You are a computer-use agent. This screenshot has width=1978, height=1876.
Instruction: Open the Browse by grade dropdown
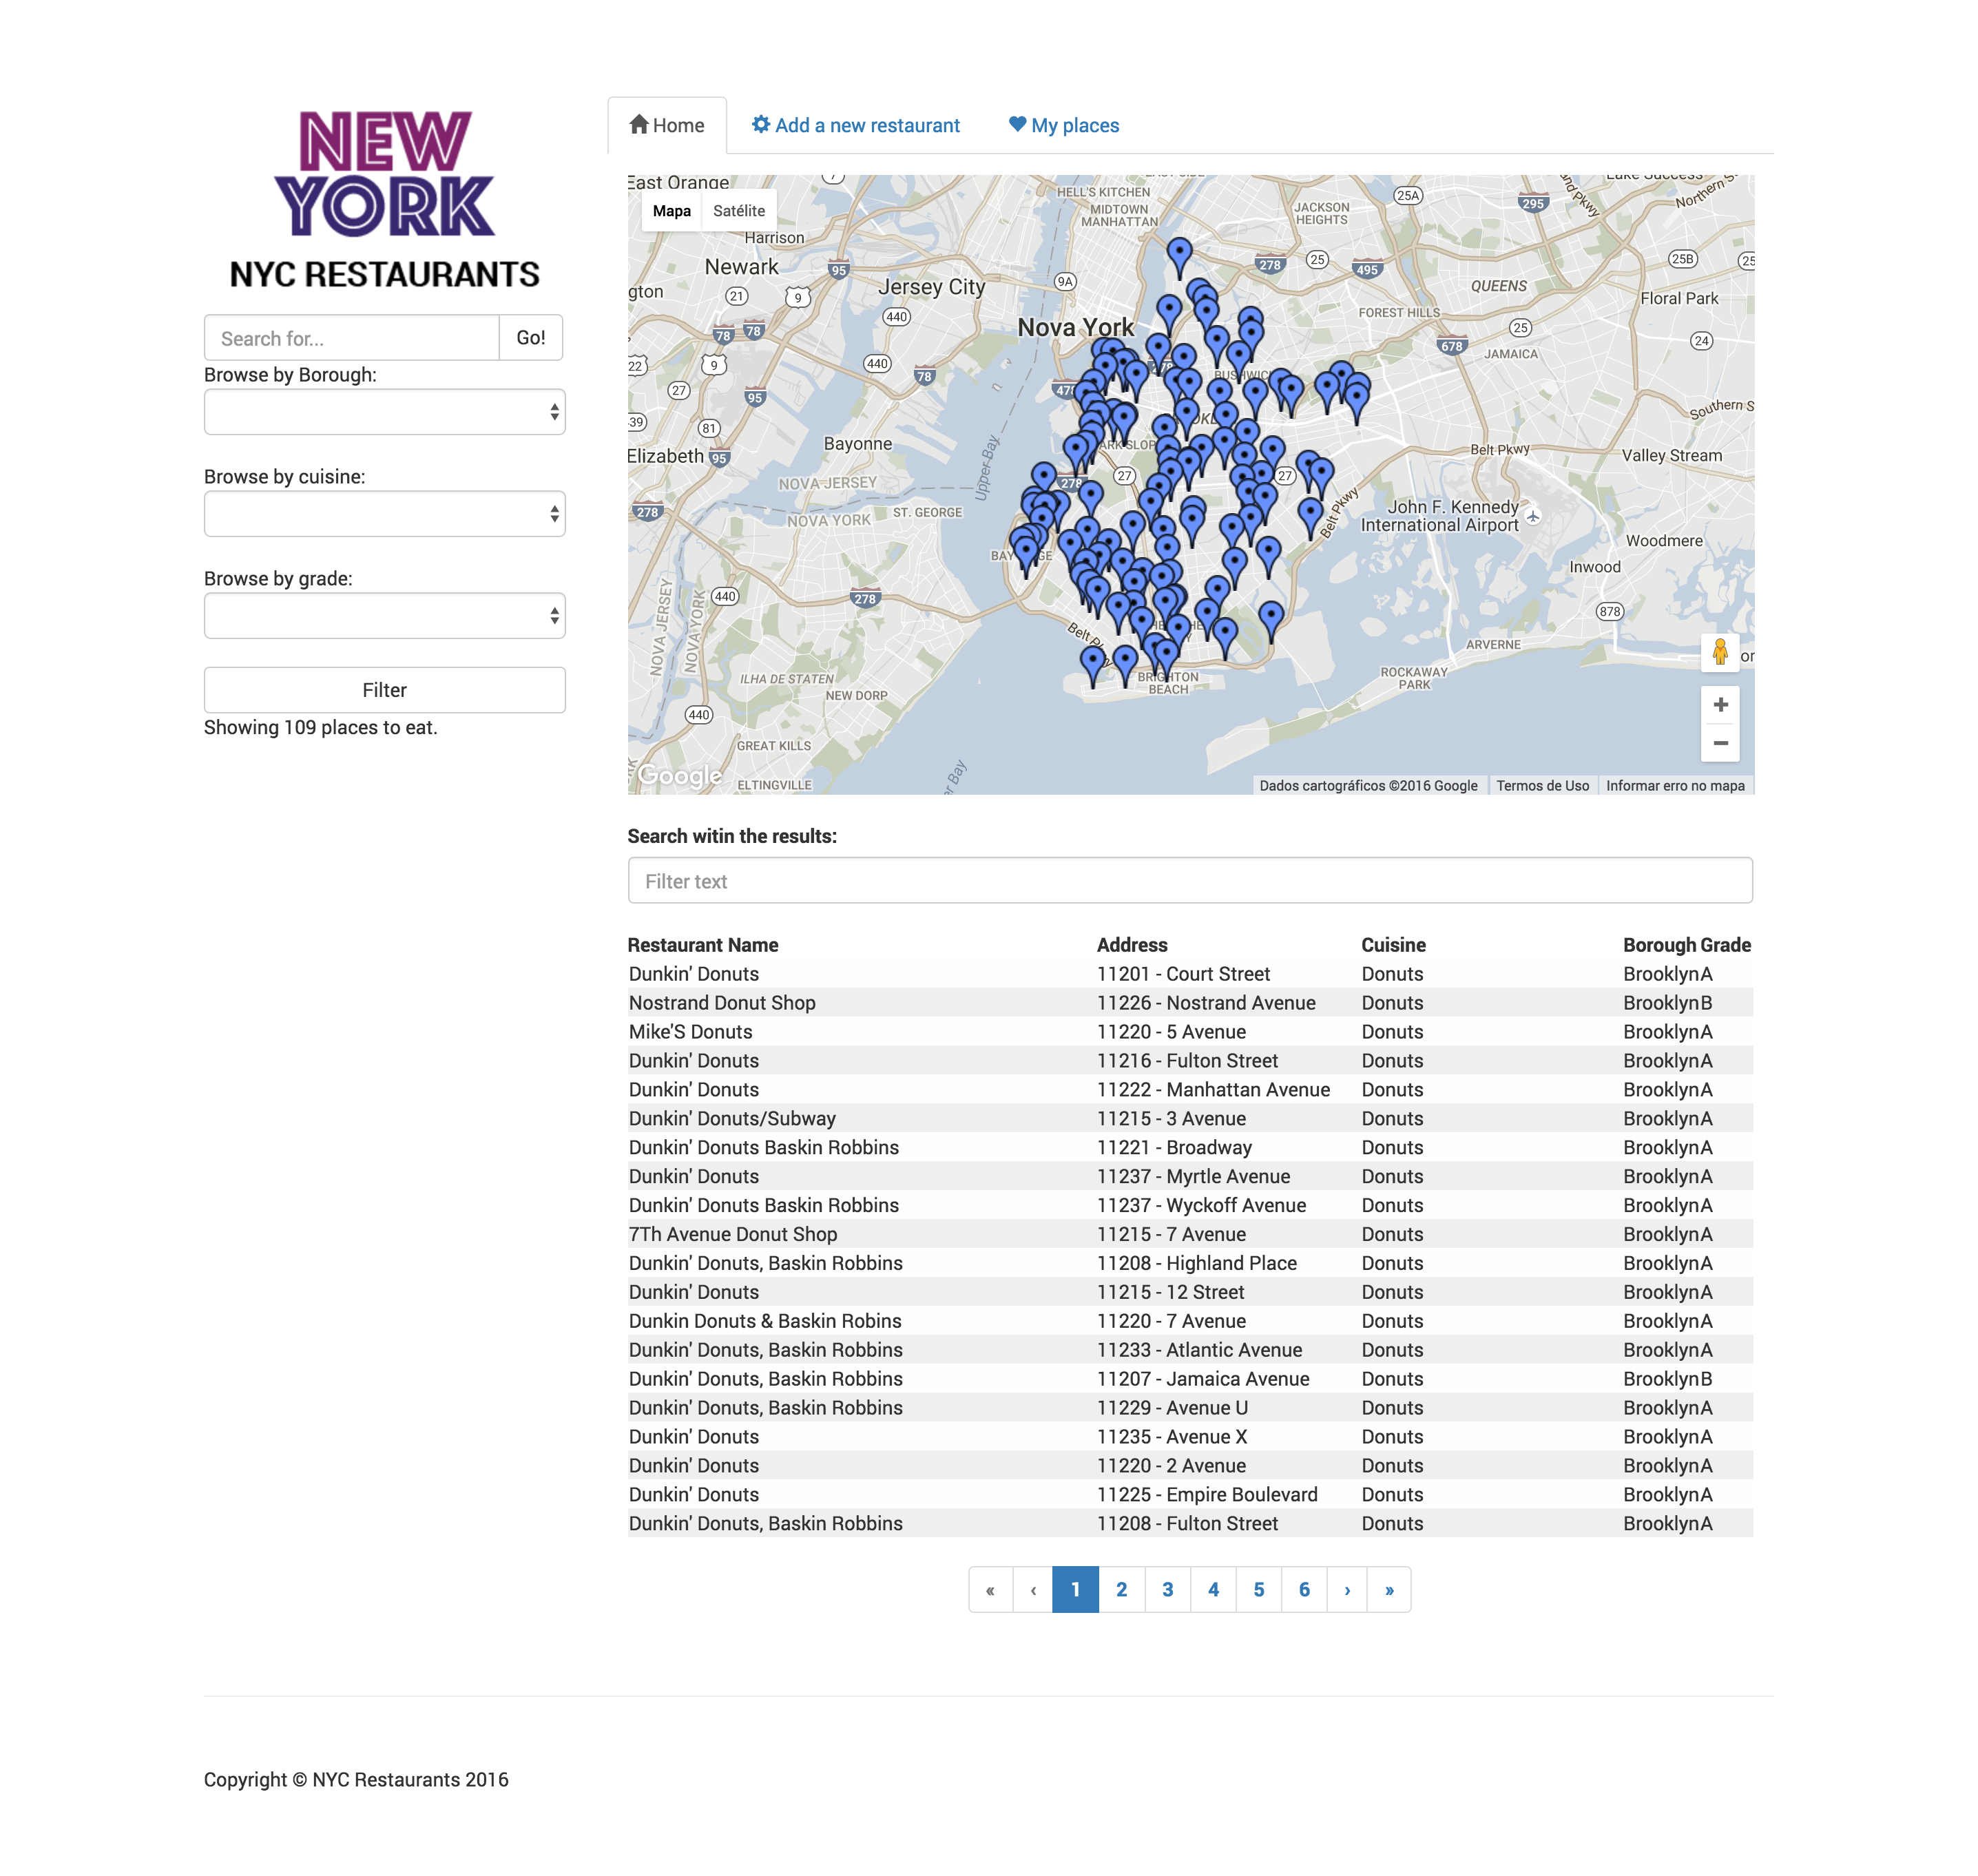point(384,616)
